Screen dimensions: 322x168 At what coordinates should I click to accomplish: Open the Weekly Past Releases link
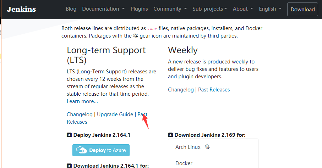click(x=214, y=90)
